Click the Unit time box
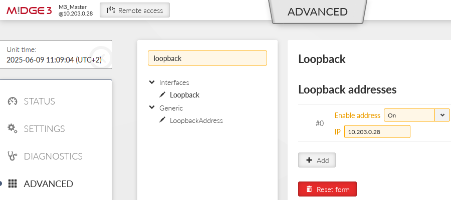 [56, 54]
